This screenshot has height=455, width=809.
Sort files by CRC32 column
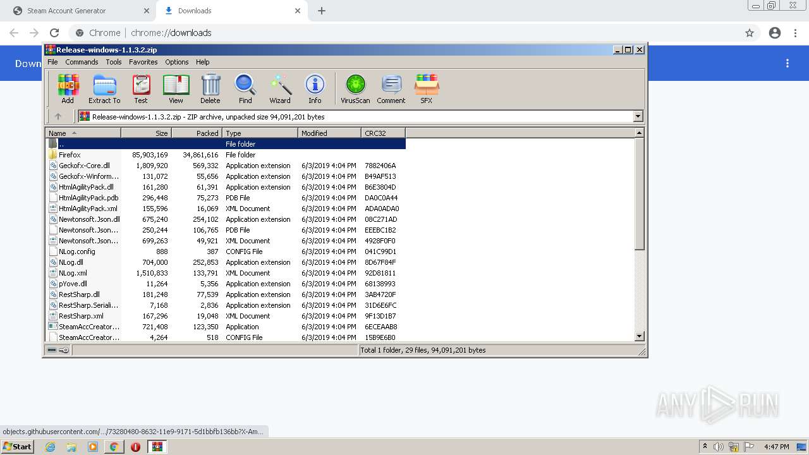click(x=383, y=133)
